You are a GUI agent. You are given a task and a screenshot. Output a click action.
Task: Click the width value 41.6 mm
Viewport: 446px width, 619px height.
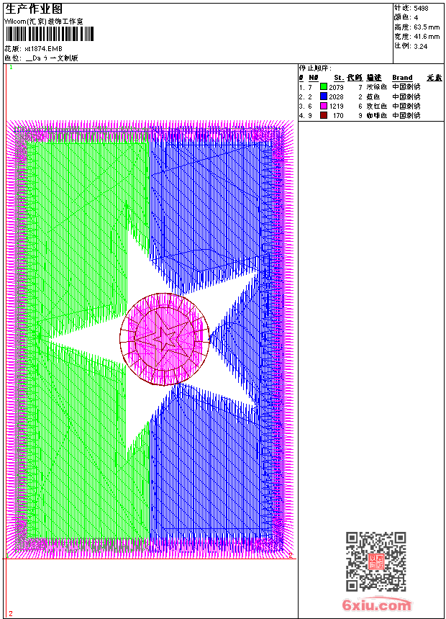click(427, 37)
